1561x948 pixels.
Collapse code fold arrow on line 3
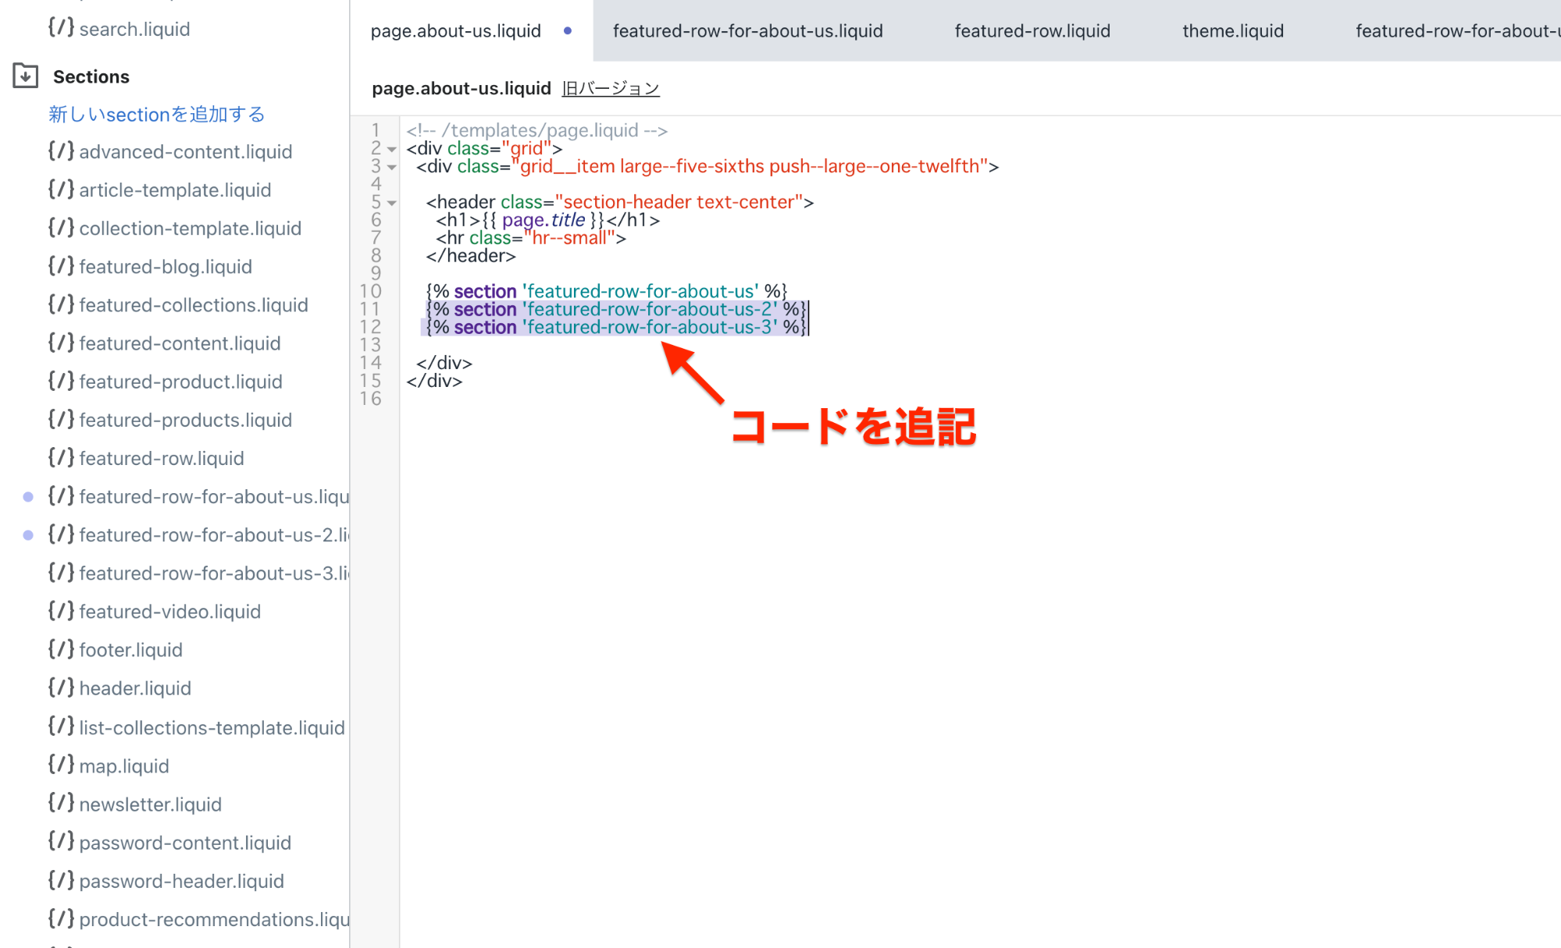pyautogui.click(x=392, y=167)
